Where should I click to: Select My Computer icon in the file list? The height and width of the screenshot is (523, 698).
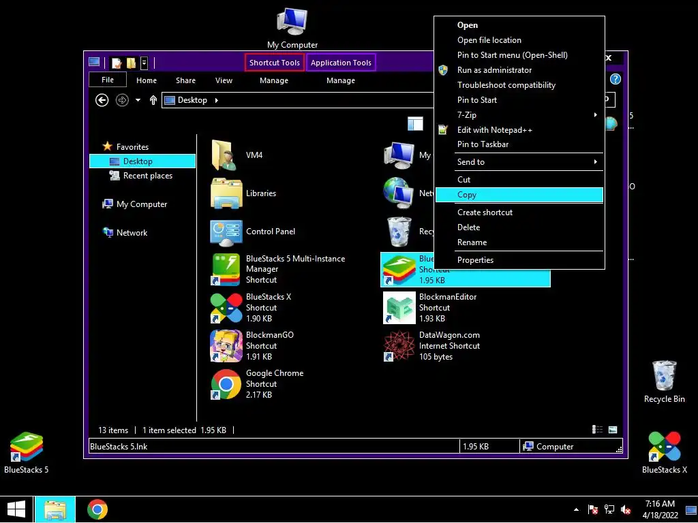(x=399, y=155)
